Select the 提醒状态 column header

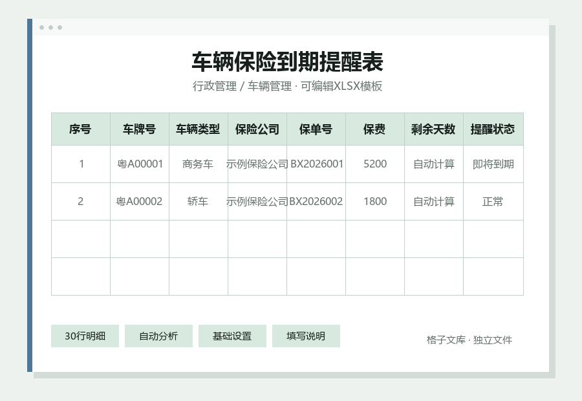[493, 129]
